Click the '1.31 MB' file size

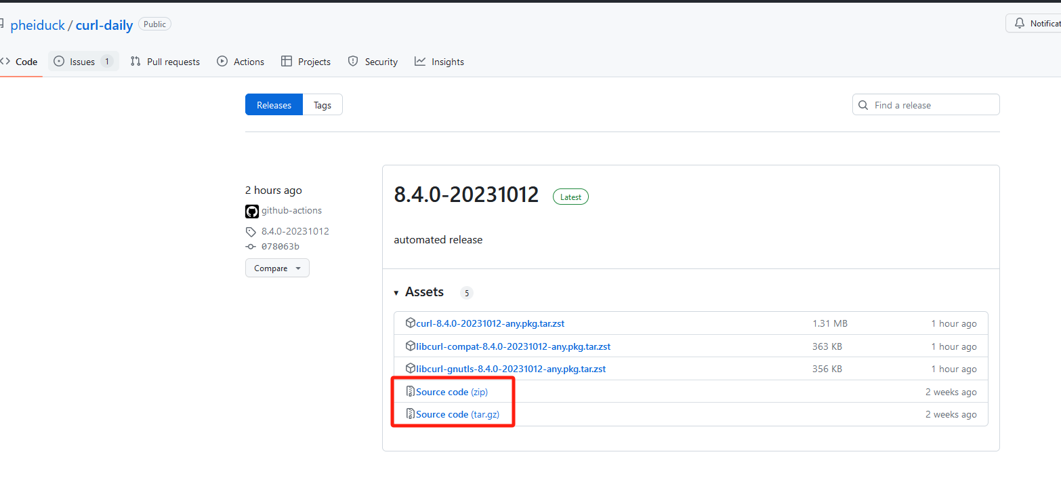point(830,323)
